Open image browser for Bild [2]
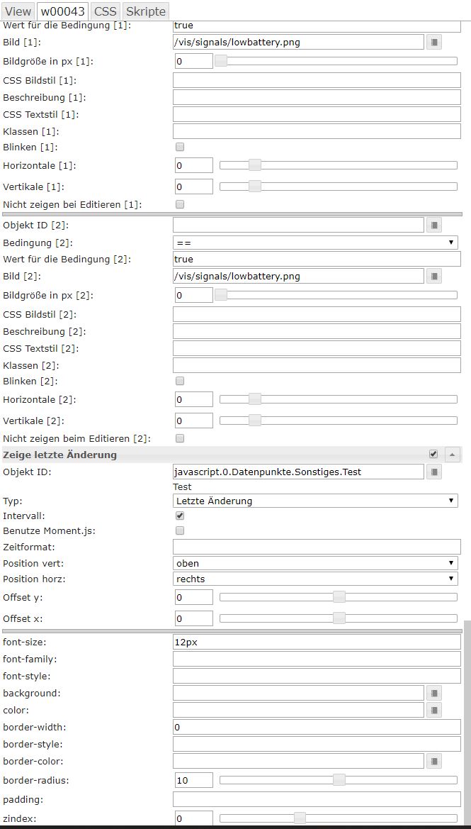 (x=434, y=277)
